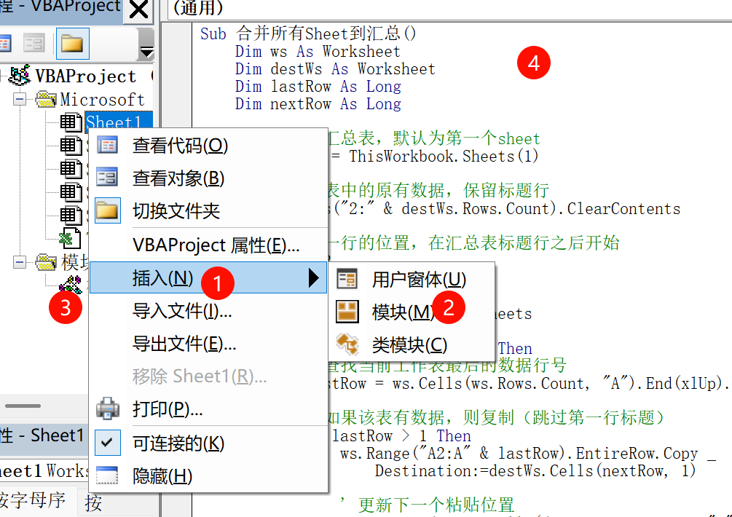Click the Dim lastRow As Long line
732x517 pixels.
318,87
